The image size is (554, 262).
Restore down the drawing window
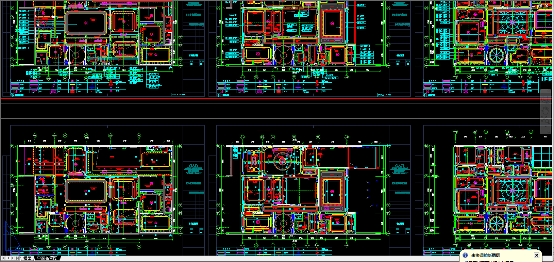[x=540, y=6]
